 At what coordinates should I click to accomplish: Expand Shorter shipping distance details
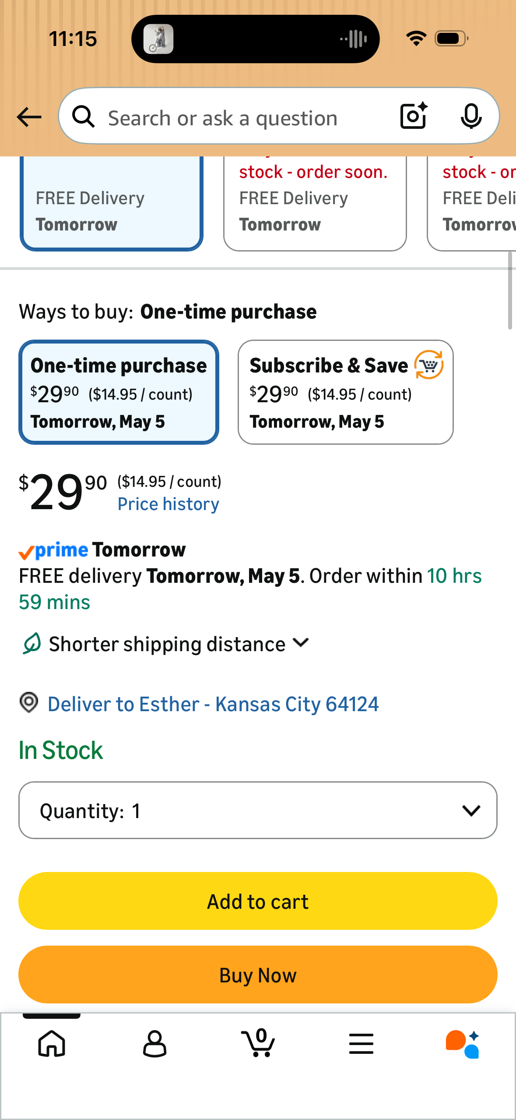point(165,644)
